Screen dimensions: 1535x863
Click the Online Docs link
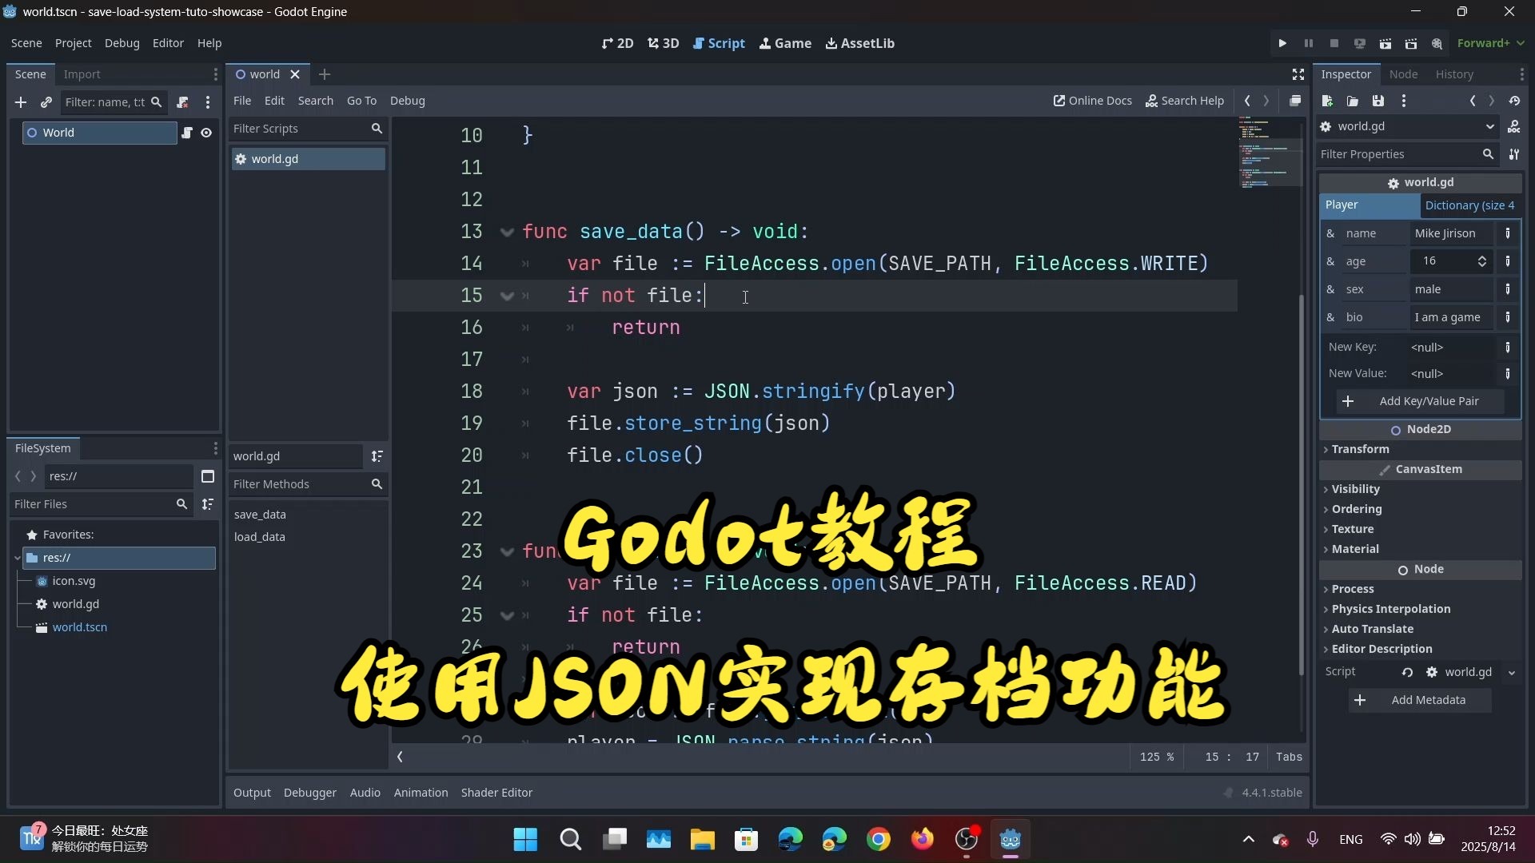[x=1093, y=101]
